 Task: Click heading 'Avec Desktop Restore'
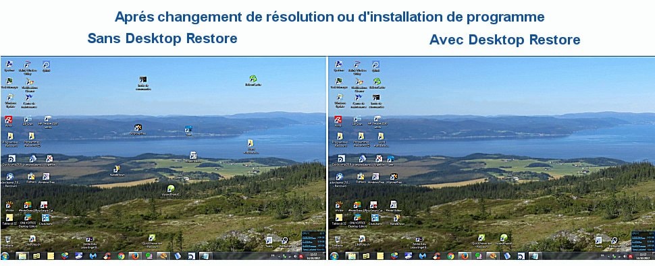[x=504, y=40]
